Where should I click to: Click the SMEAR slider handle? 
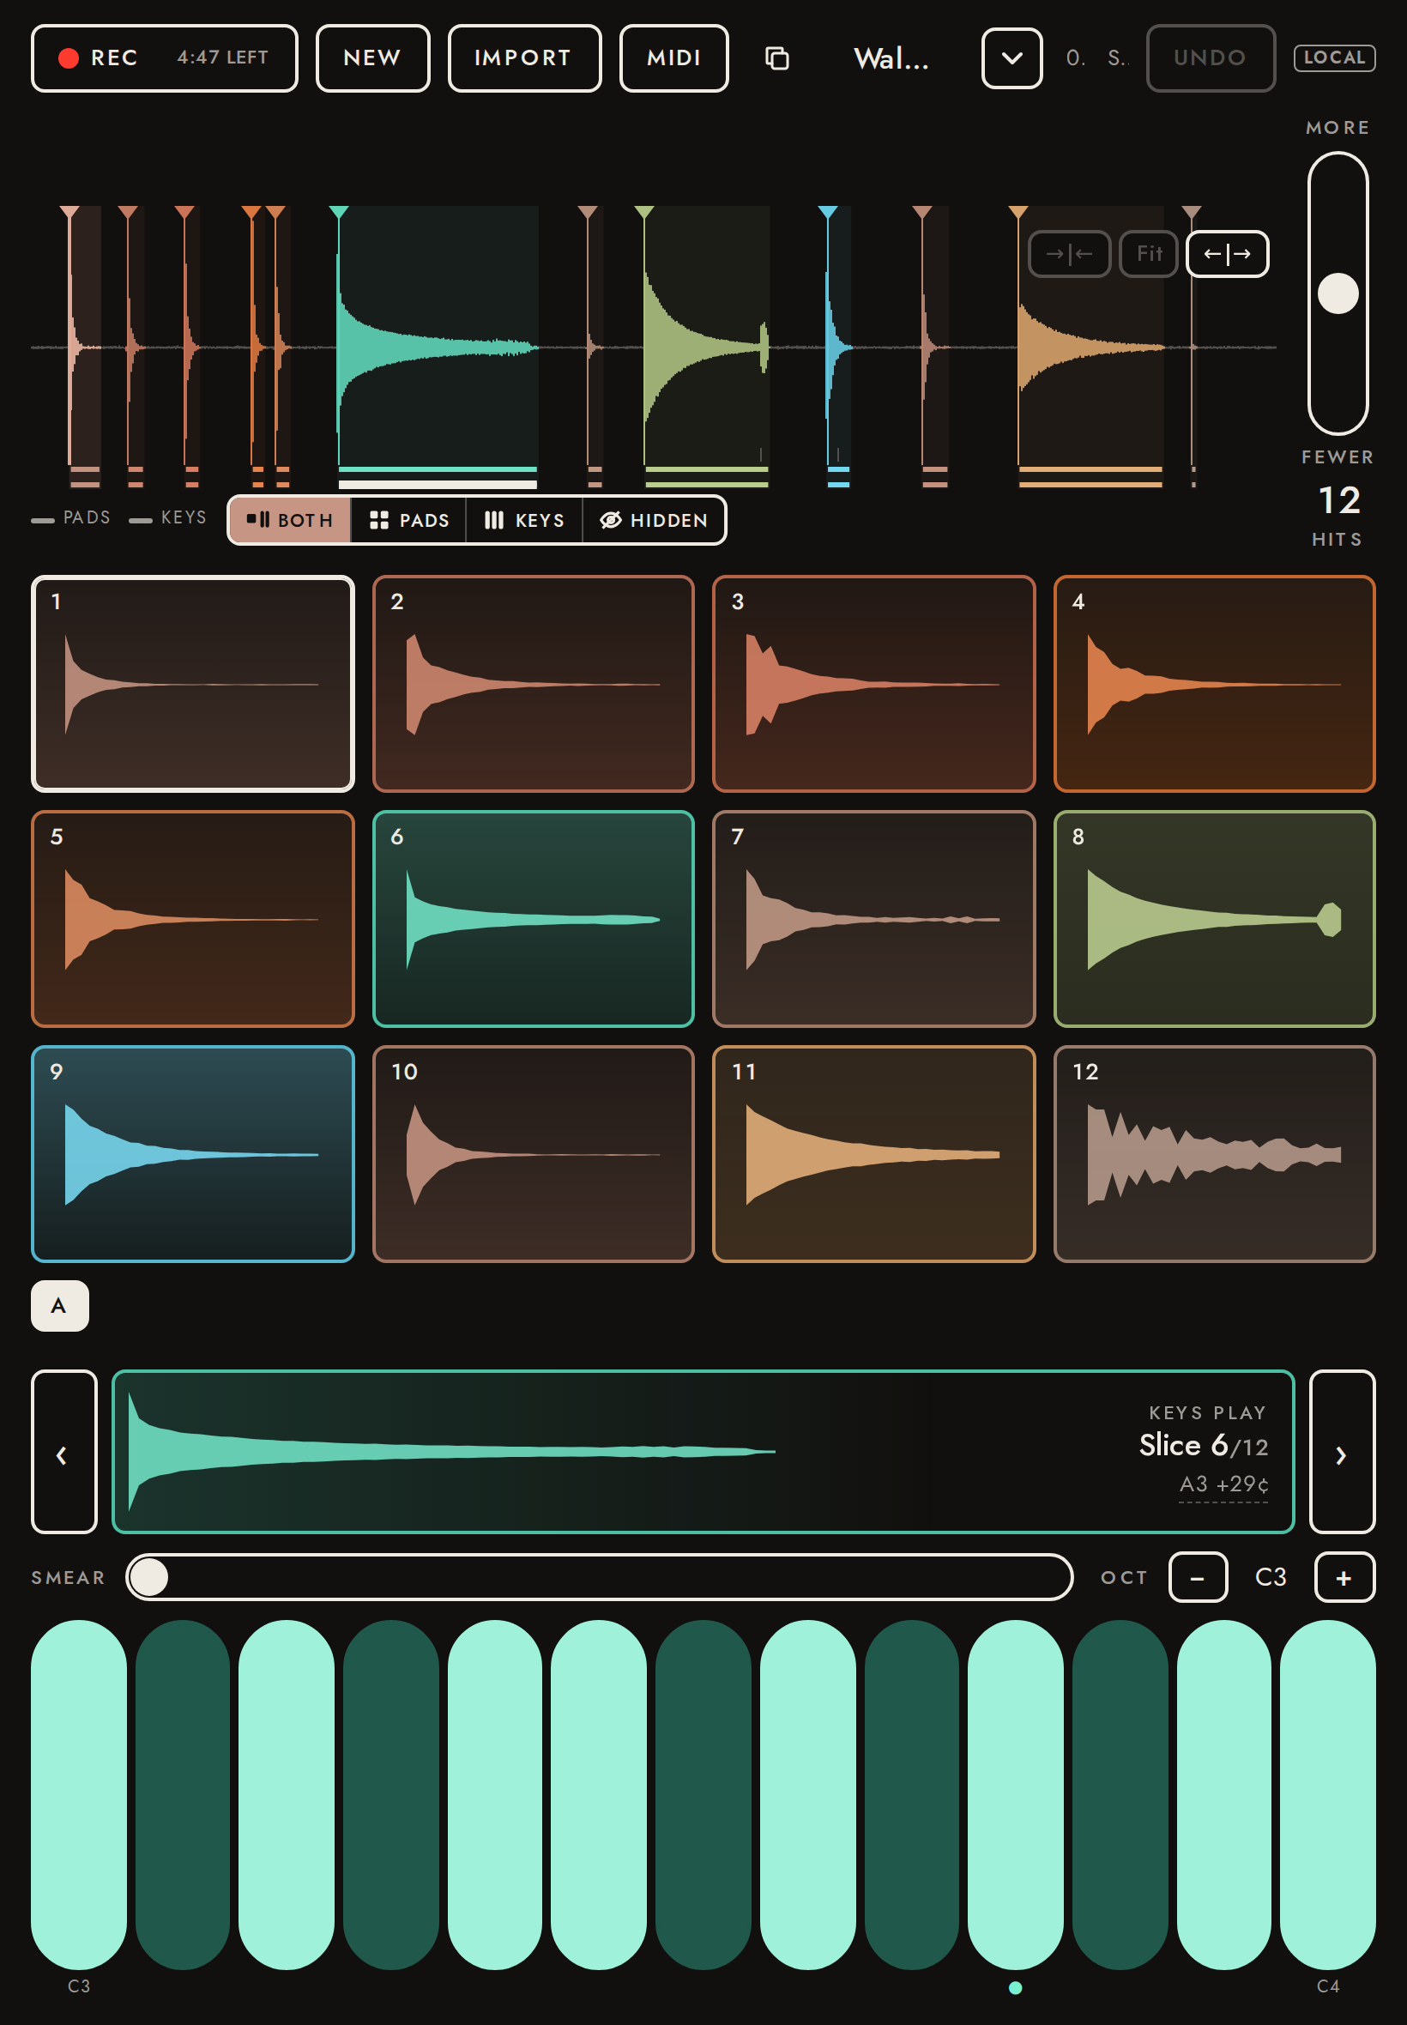(x=150, y=1577)
